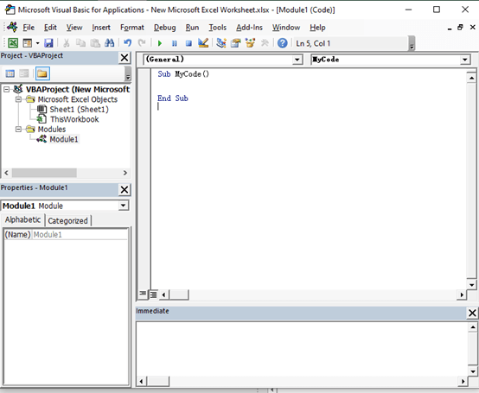The width and height of the screenshot is (479, 393).
Task: Open Object Browser toolbar icon
Action: point(250,43)
